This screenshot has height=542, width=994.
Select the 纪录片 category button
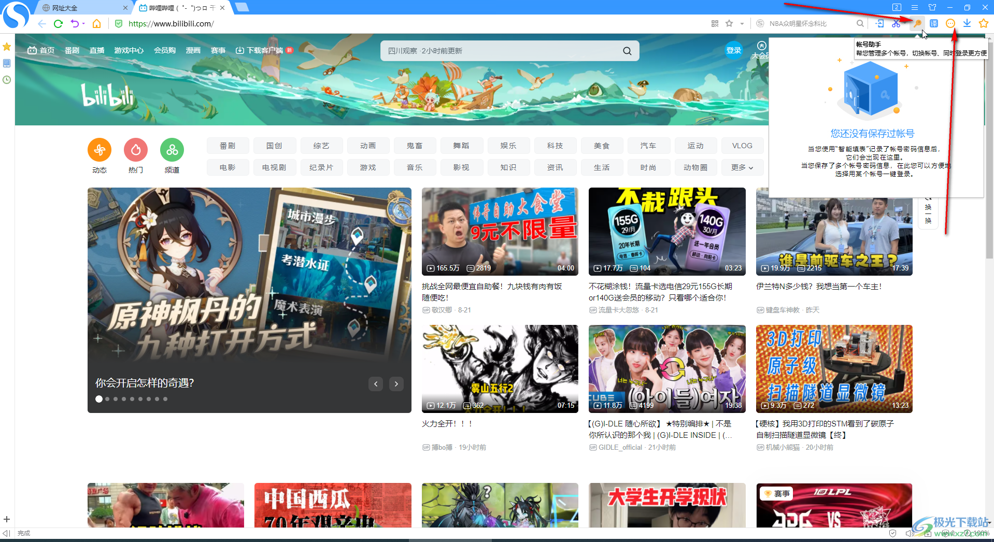321,167
